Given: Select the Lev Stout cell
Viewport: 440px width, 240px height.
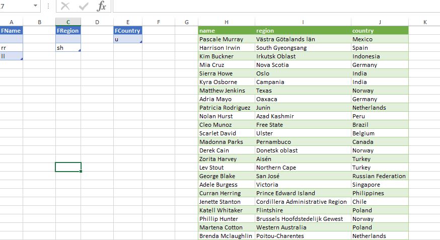Looking at the screenshot, I should [227, 168].
